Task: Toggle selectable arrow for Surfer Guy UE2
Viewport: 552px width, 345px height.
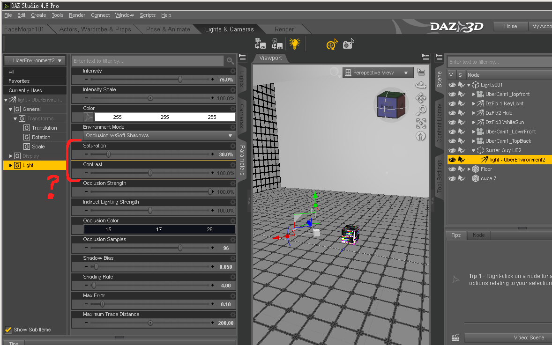Action: [x=462, y=151]
